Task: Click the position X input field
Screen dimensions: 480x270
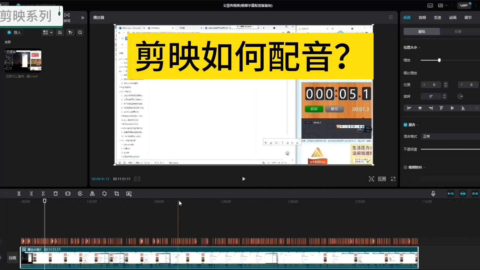Action: pyautogui.click(x=431, y=85)
